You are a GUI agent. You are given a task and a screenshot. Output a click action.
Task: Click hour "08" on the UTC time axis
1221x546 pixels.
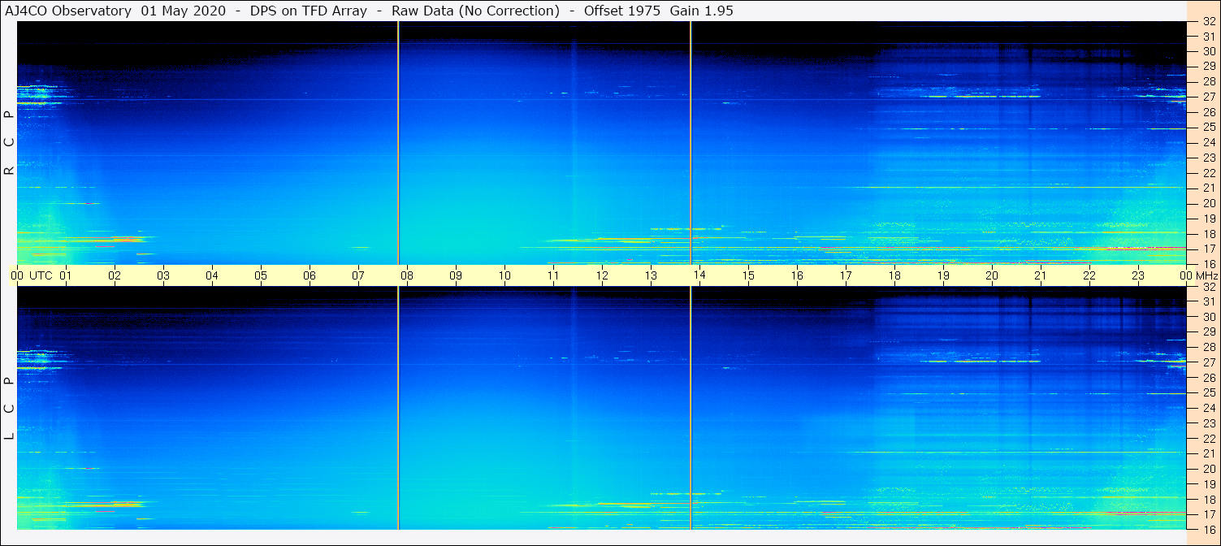pos(407,275)
